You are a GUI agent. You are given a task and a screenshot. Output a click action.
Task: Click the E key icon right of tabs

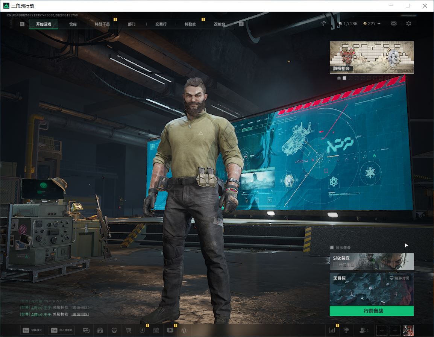point(241,24)
